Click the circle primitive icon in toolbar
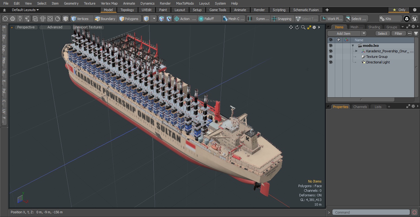 5,19
